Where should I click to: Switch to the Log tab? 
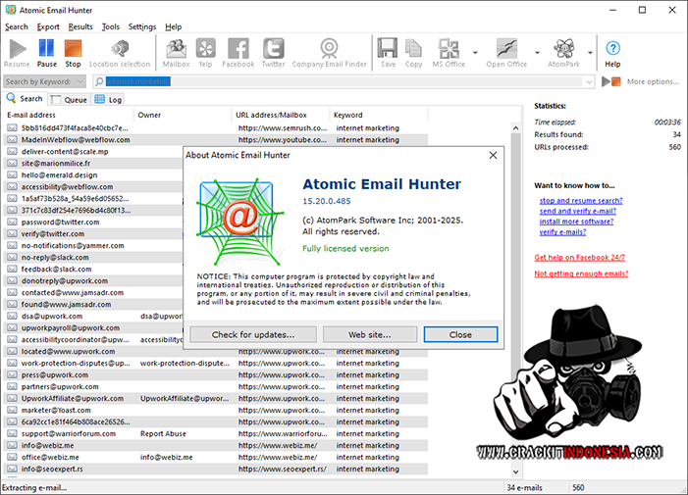[x=109, y=99]
